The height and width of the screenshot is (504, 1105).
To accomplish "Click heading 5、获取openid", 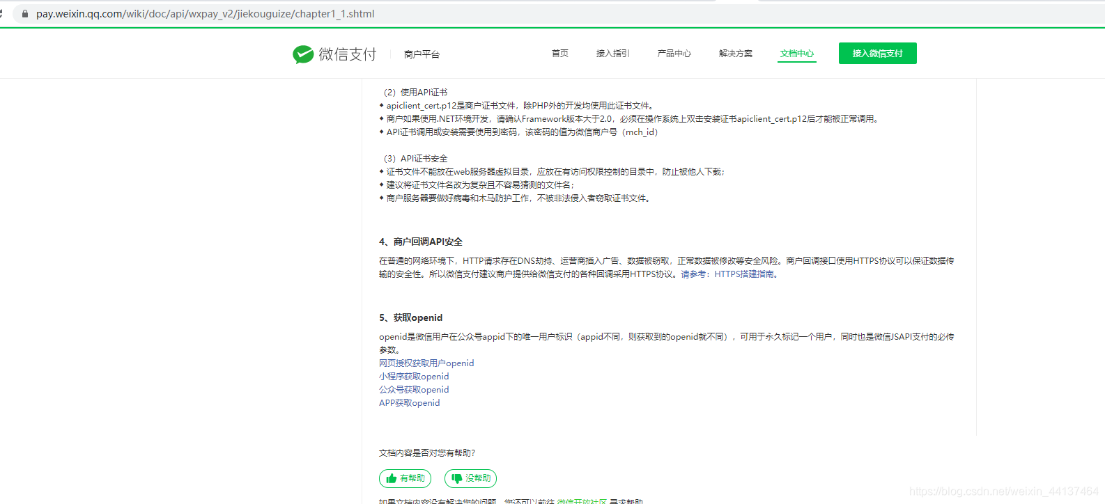I will (x=411, y=318).
